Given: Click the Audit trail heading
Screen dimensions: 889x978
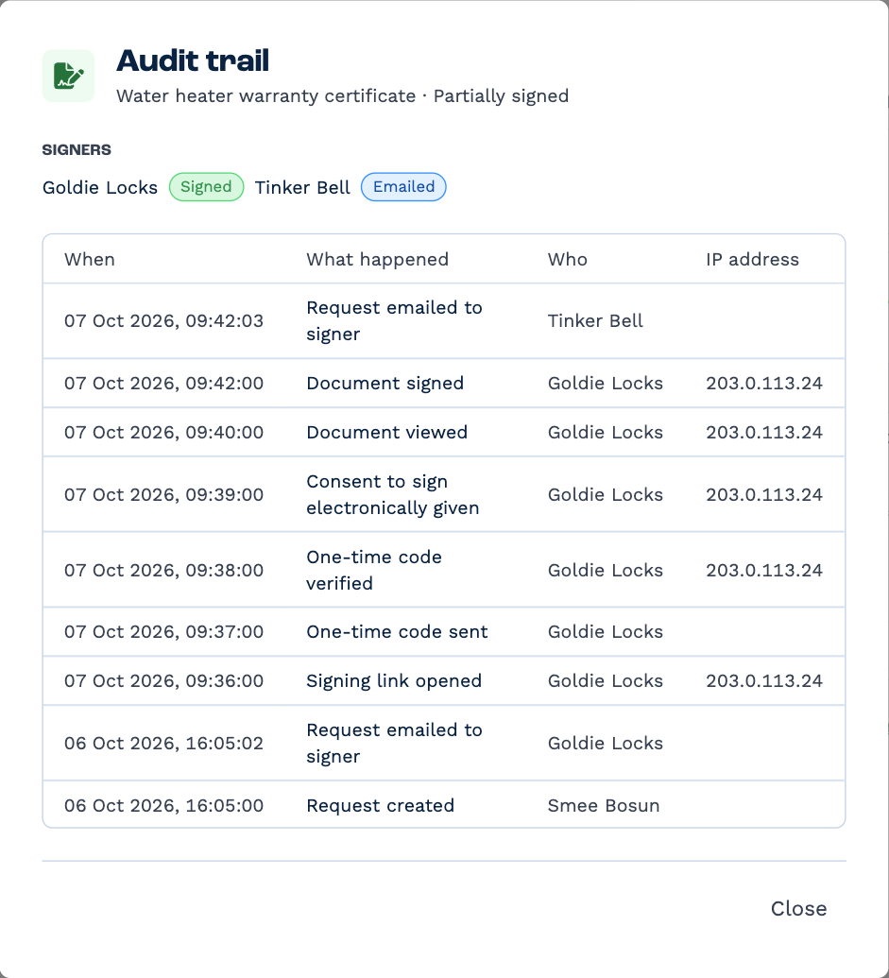Looking at the screenshot, I should (193, 60).
